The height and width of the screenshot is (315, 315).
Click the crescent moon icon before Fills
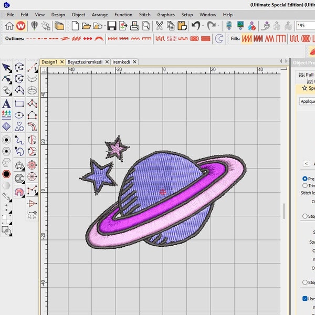pyautogui.click(x=219, y=38)
